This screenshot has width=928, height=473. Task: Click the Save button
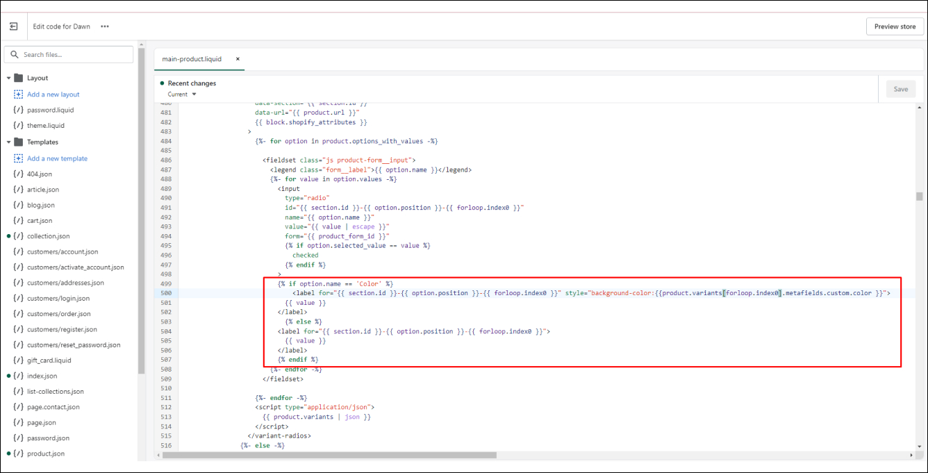pyautogui.click(x=900, y=89)
